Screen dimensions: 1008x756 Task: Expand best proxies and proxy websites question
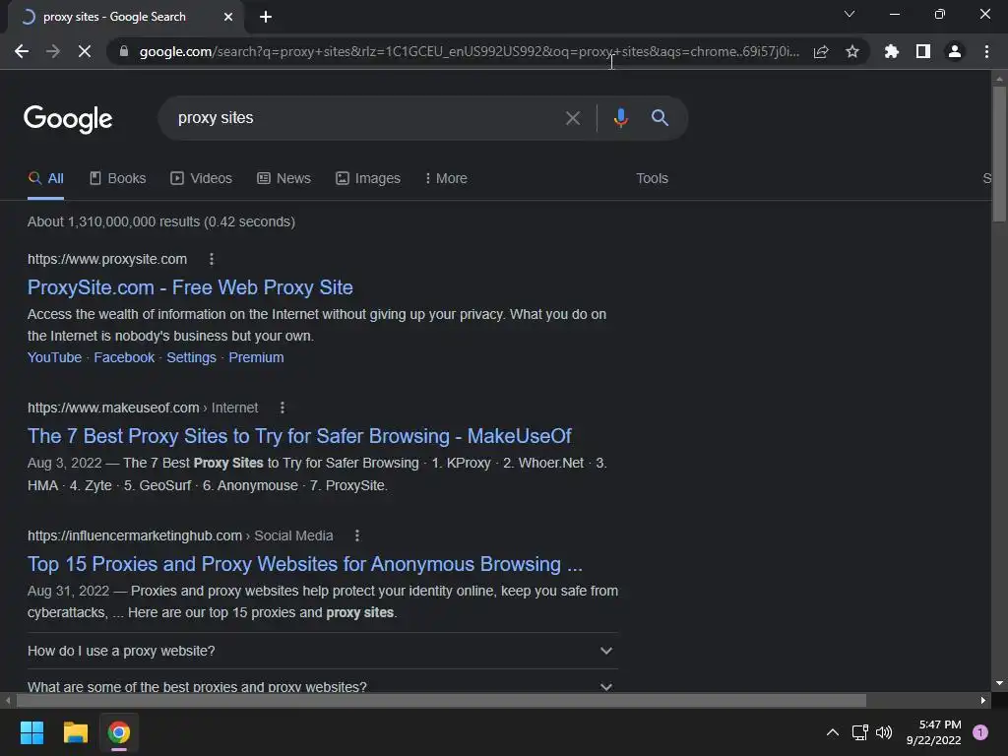tap(322, 685)
